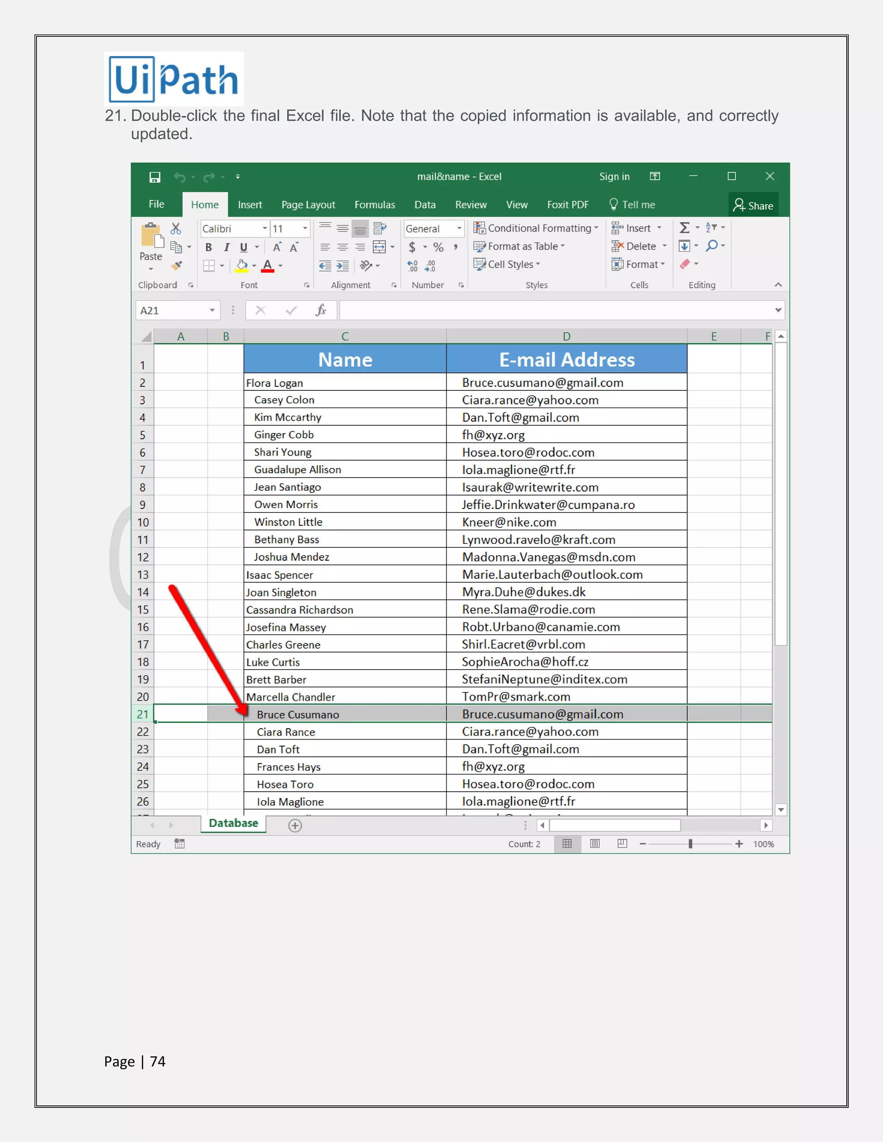
Task: Expand Cell Styles menu
Action: (x=507, y=265)
